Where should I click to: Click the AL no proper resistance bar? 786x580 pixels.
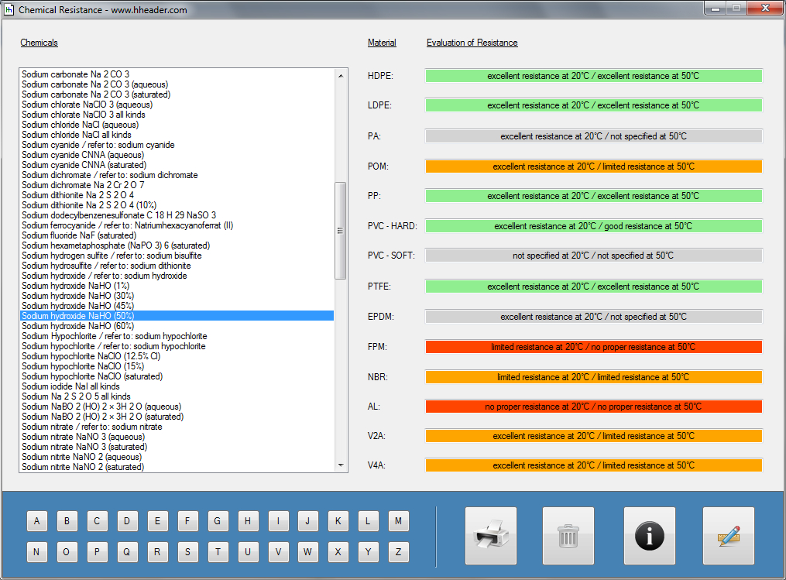pos(593,407)
